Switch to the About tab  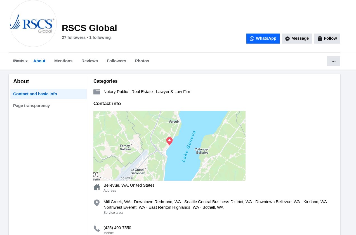coord(39,61)
